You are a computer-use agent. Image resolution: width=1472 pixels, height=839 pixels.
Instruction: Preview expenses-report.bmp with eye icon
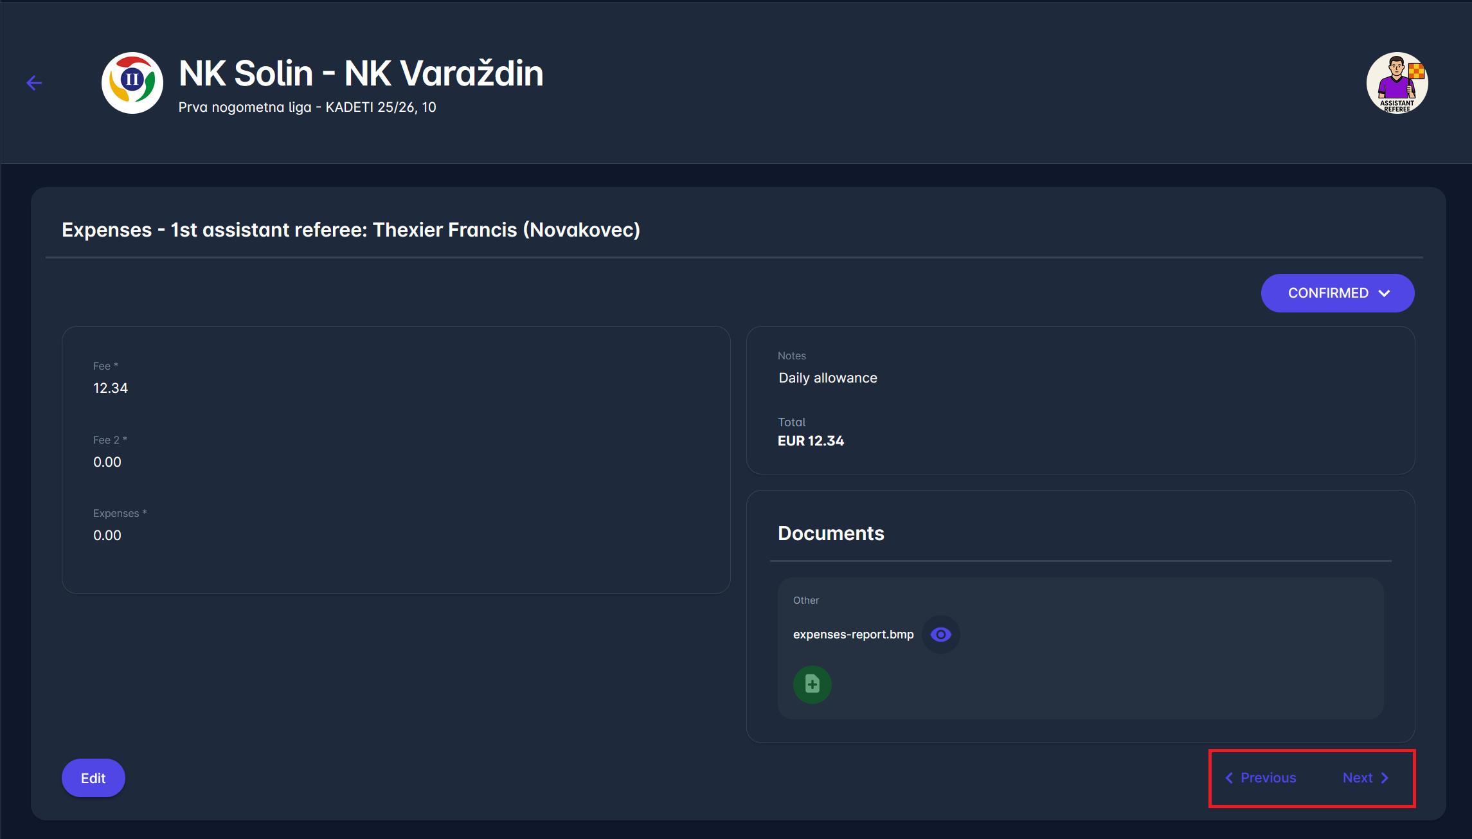pyautogui.click(x=940, y=635)
